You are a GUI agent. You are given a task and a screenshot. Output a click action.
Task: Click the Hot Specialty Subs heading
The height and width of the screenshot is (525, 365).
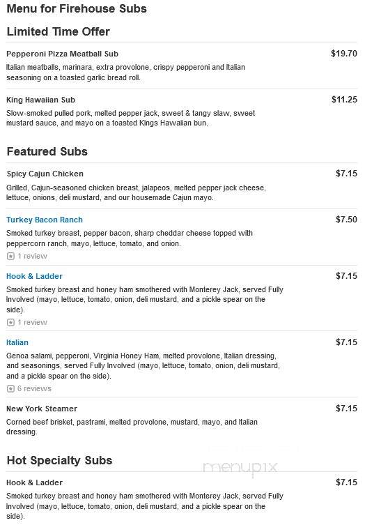[x=59, y=460]
